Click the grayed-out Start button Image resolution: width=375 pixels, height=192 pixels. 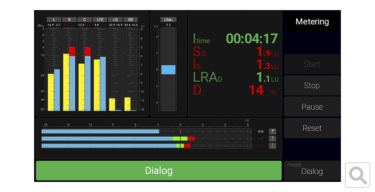coord(312,64)
